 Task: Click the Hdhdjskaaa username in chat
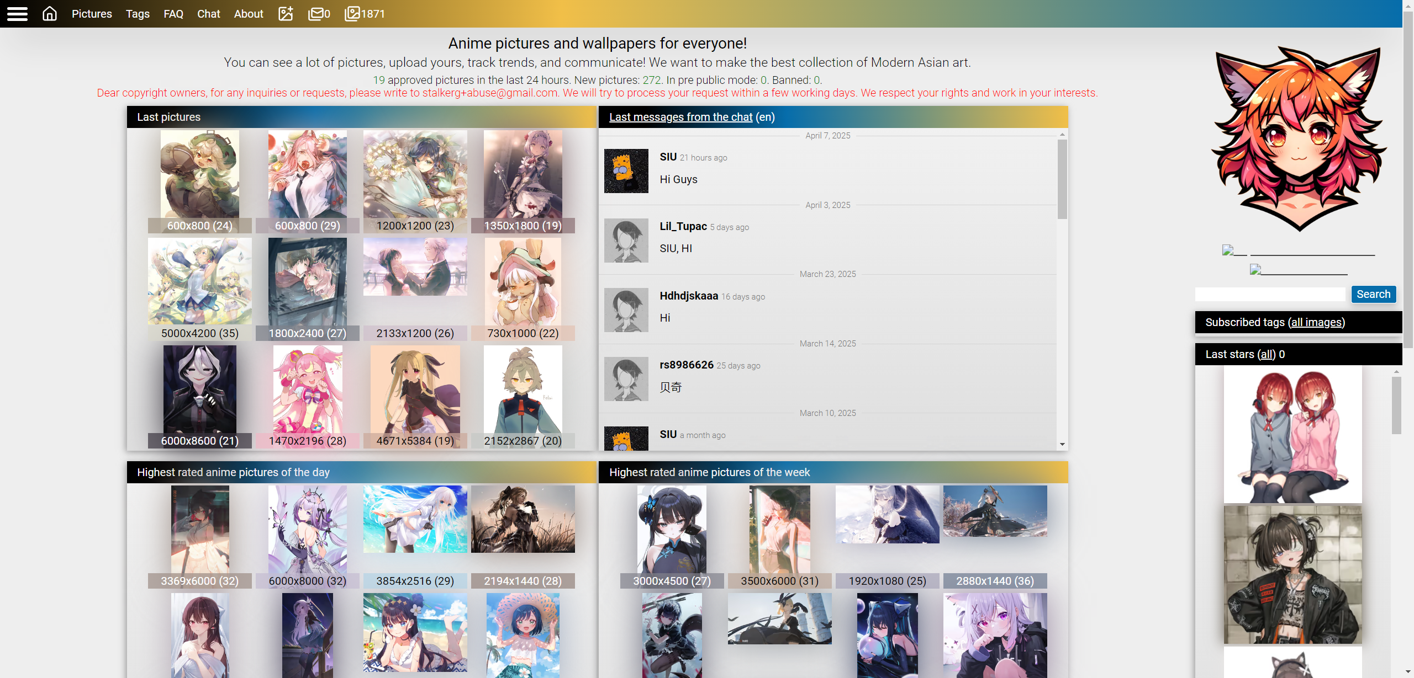(689, 296)
